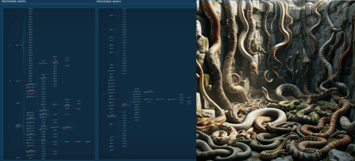Click bottom-most red-highlighted node in left graph
The image size is (355, 161).
tap(31, 151)
